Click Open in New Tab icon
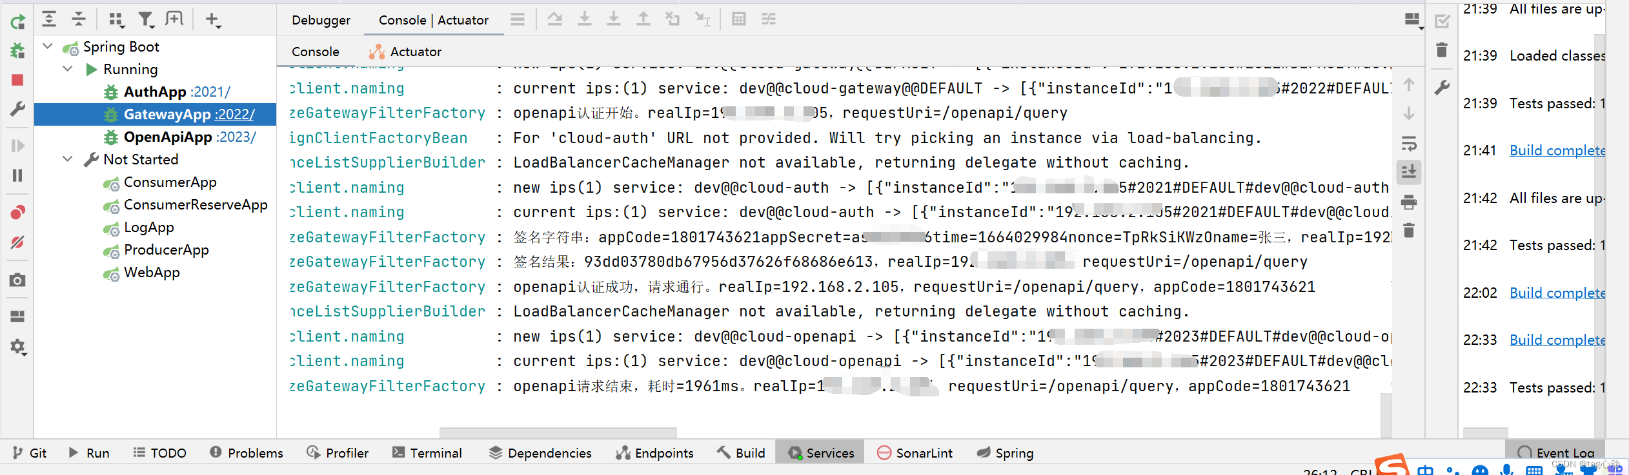The image size is (1629, 475). tap(174, 19)
